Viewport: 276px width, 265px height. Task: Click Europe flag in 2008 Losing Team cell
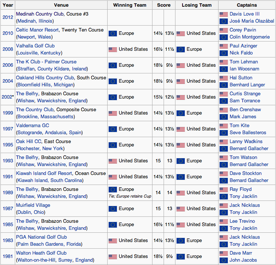pyautogui.click(x=181, y=49)
